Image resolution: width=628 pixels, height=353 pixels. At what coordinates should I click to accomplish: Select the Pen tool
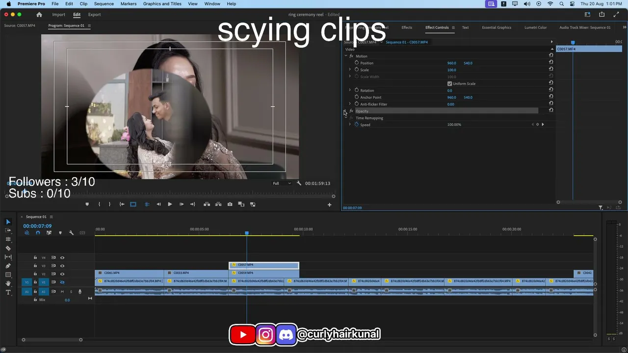(8, 266)
